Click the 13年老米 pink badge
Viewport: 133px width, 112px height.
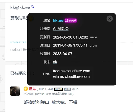tap(71, 21)
